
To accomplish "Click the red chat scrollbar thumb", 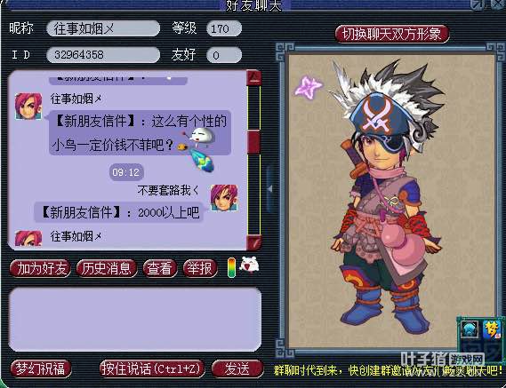I will 254,141.
